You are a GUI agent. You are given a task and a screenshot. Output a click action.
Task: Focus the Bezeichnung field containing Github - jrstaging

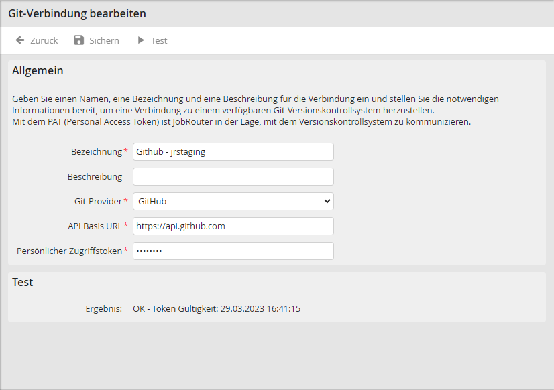coord(233,151)
